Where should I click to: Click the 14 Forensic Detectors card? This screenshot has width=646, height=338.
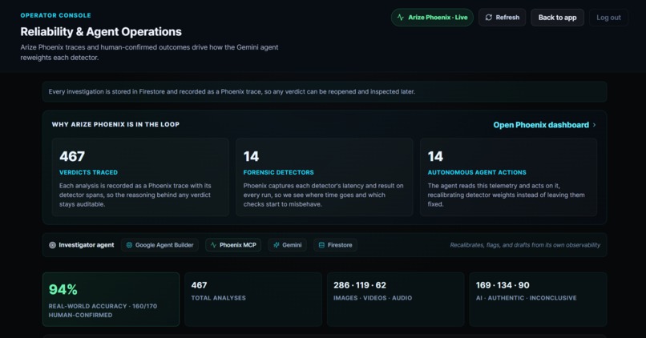325,177
